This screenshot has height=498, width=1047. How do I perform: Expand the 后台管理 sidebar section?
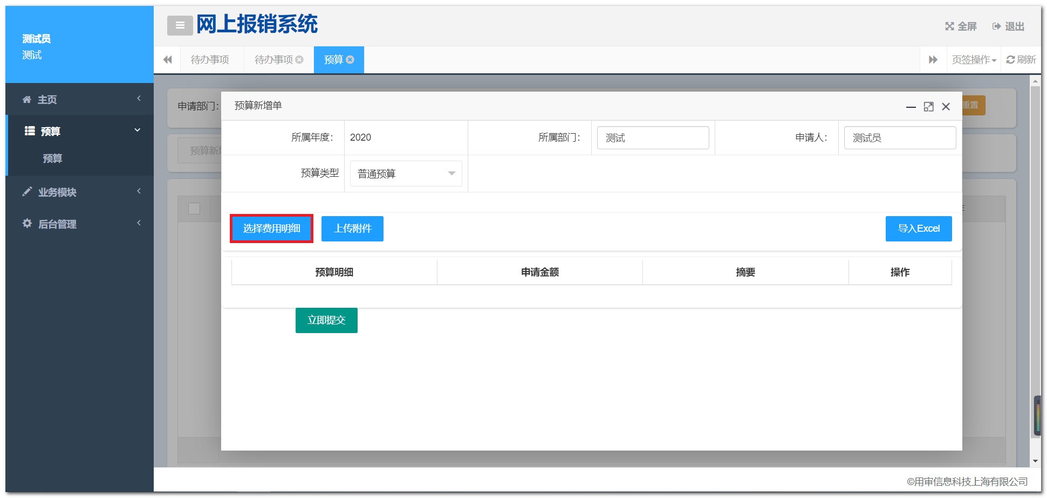[79, 224]
